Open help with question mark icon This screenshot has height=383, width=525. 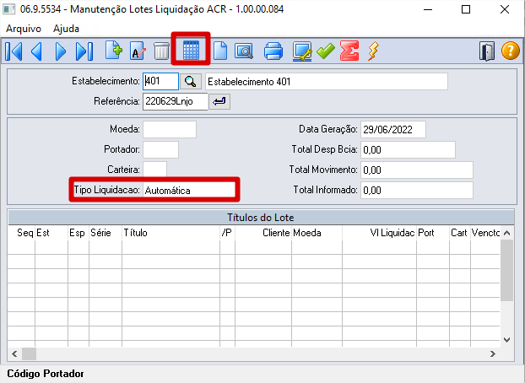(x=511, y=51)
